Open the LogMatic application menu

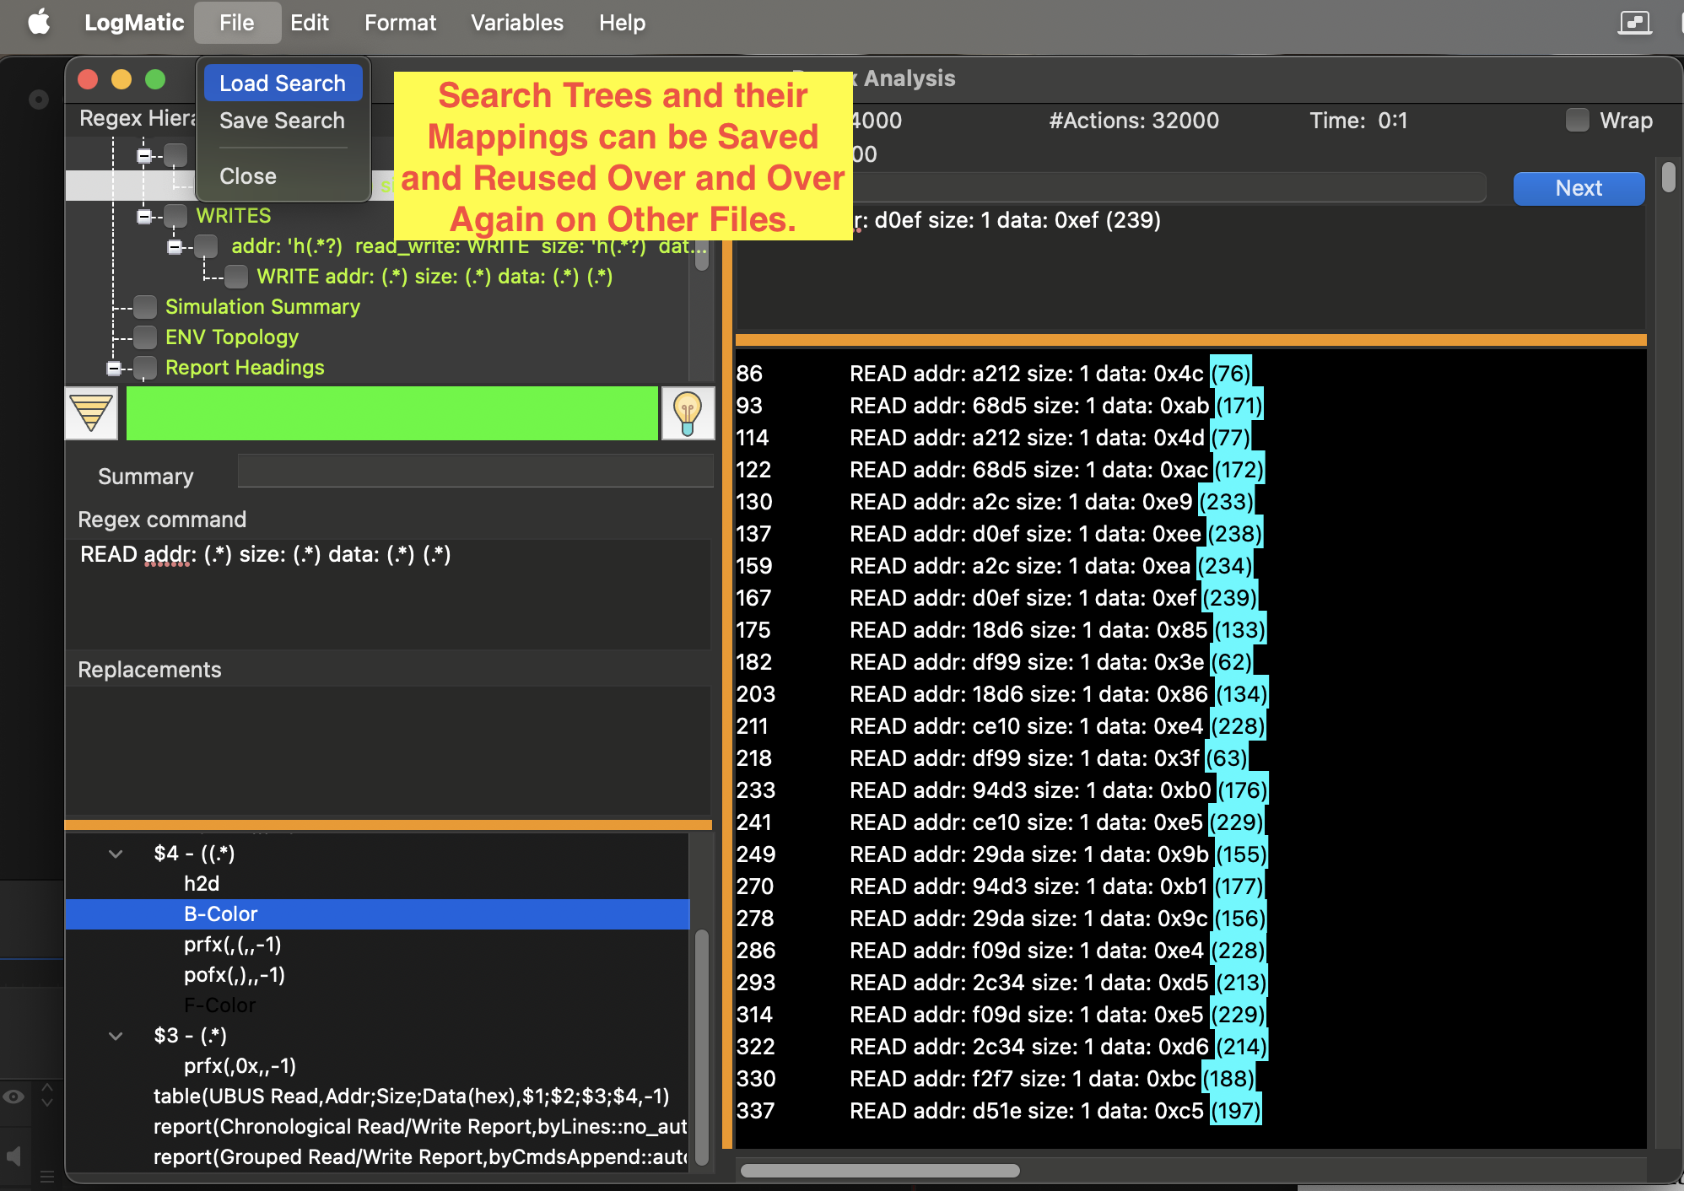click(x=134, y=23)
